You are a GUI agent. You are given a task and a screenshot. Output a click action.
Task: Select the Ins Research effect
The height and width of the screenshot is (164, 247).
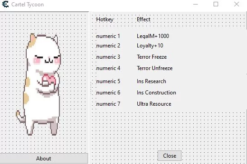point(151,81)
